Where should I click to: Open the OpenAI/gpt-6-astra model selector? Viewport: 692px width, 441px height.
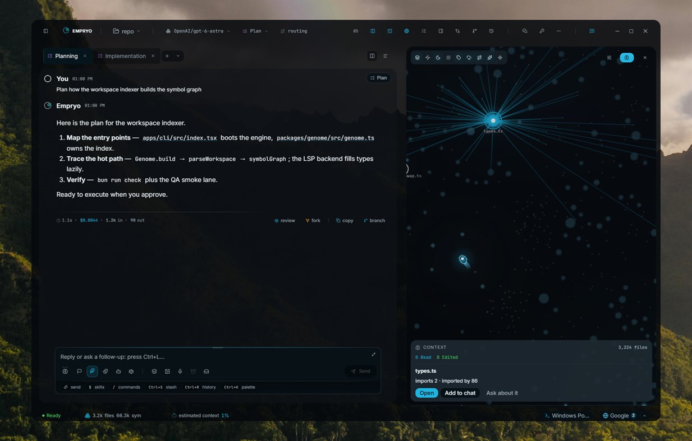[x=198, y=31]
